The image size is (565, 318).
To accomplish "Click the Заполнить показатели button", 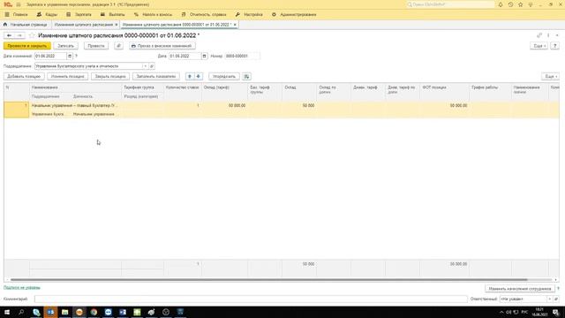I will tap(156, 77).
